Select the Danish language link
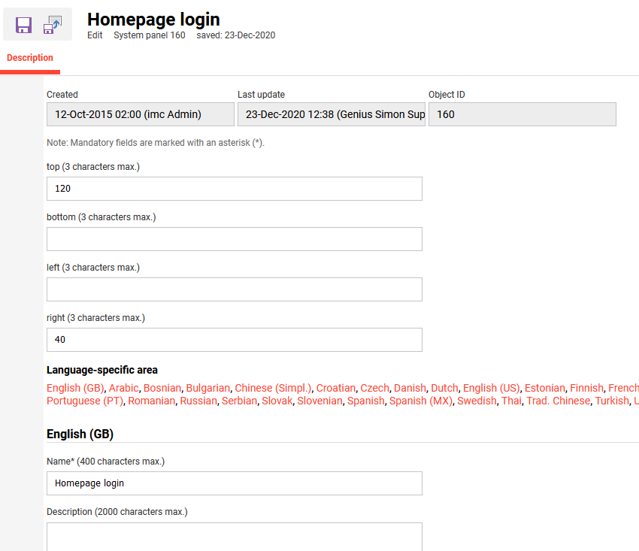 [x=410, y=388]
